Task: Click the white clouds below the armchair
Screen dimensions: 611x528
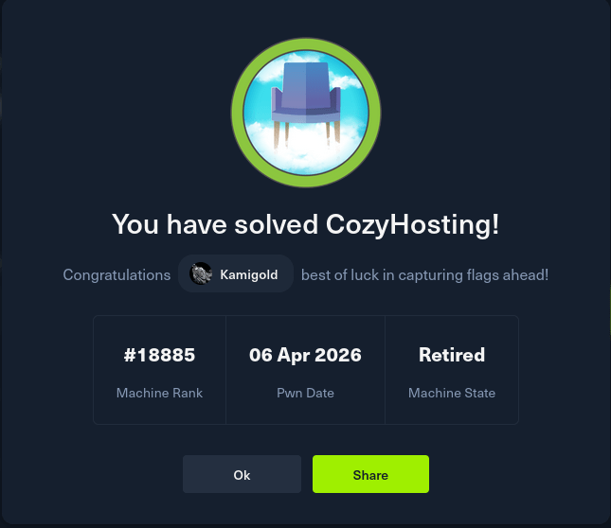Action: pyautogui.click(x=306, y=153)
